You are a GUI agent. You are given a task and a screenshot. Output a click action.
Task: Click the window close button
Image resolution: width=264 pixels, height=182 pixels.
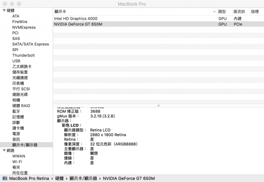coord(5,4)
